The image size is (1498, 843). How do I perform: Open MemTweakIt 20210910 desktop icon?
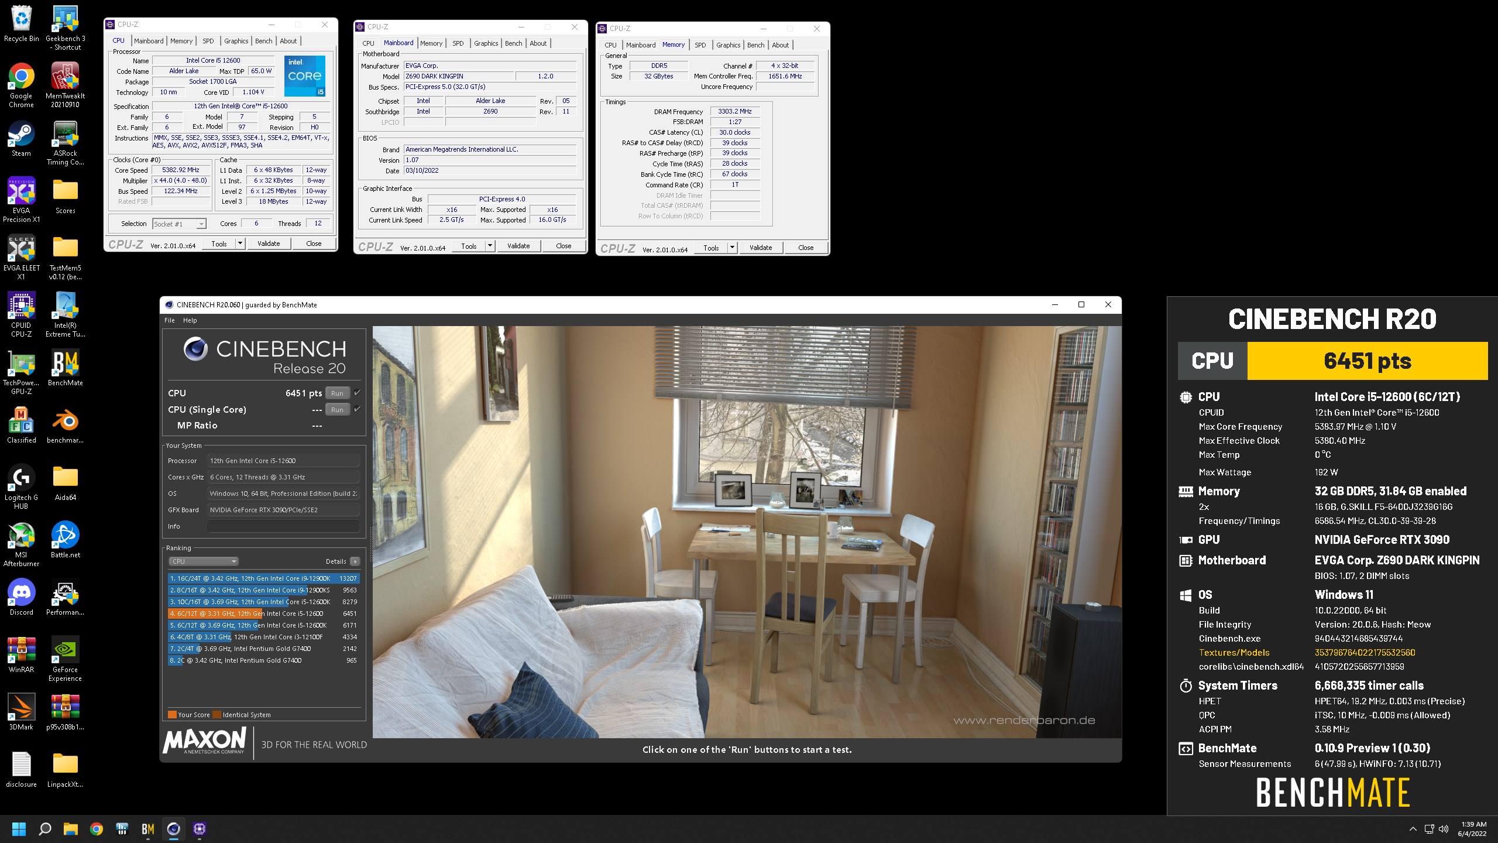(65, 85)
